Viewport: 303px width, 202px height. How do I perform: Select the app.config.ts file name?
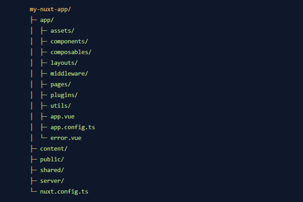click(73, 127)
